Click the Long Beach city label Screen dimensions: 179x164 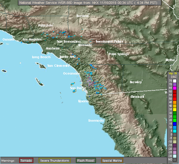pos(41,57)
